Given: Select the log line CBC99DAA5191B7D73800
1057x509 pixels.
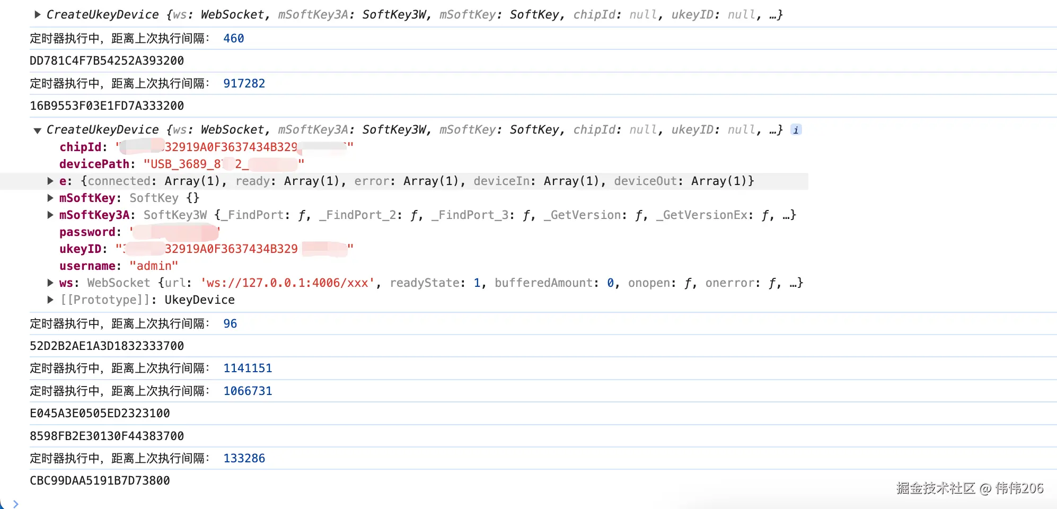Looking at the screenshot, I should [100, 481].
